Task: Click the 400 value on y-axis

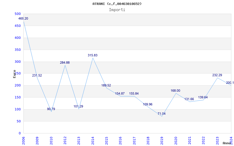Action: tap(18, 38)
